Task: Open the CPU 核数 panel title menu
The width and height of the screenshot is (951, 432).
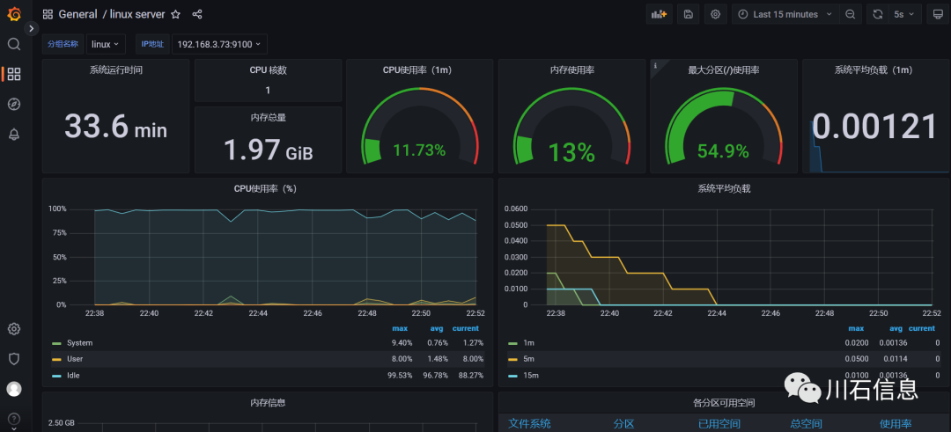Action: tap(268, 70)
